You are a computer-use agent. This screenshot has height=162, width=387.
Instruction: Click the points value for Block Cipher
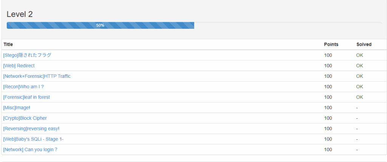point(328,118)
